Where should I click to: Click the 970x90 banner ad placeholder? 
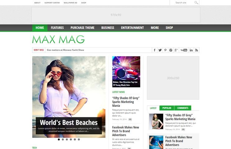pos(116,15)
